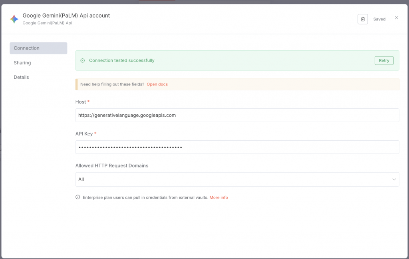The image size is (409, 259).
Task: Click the API Key field label
Action: tap(84, 133)
